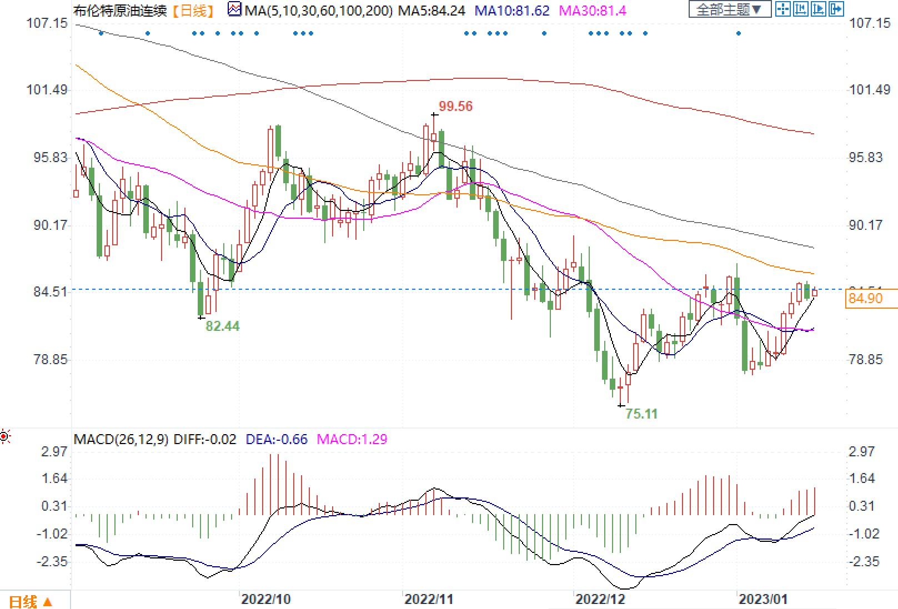The image size is (898, 609).
Task: Click the MACD(26,12,9) indicator label
Action: click(x=122, y=440)
